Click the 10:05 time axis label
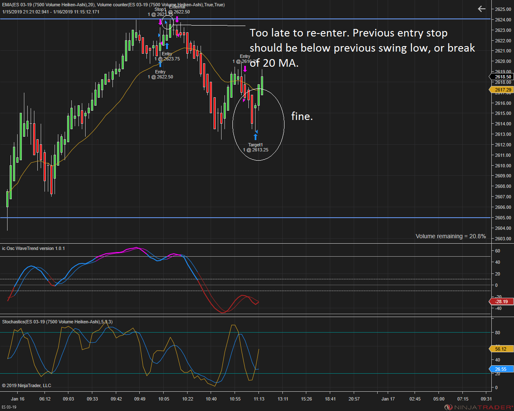514x411 pixels. (x=164, y=399)
